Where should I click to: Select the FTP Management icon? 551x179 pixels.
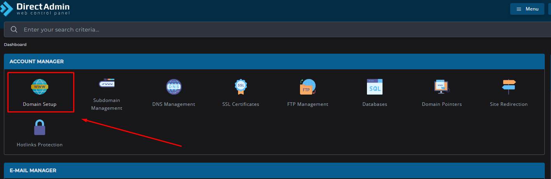click(307, 87)
